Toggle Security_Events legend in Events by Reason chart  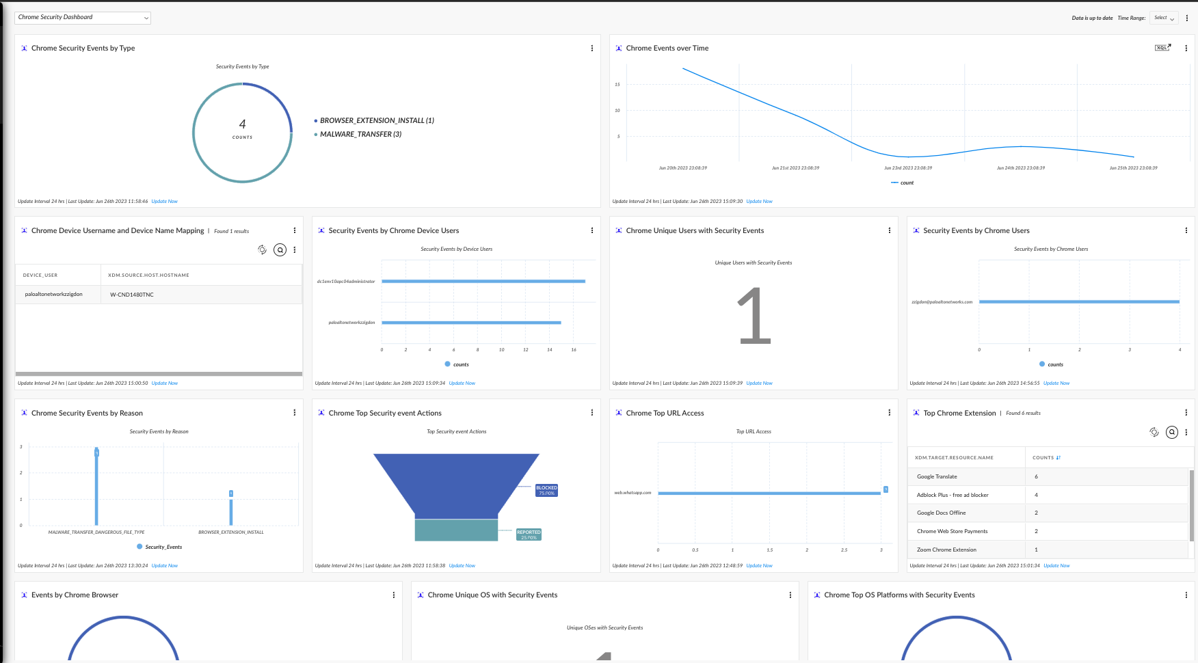coord(159,547)
